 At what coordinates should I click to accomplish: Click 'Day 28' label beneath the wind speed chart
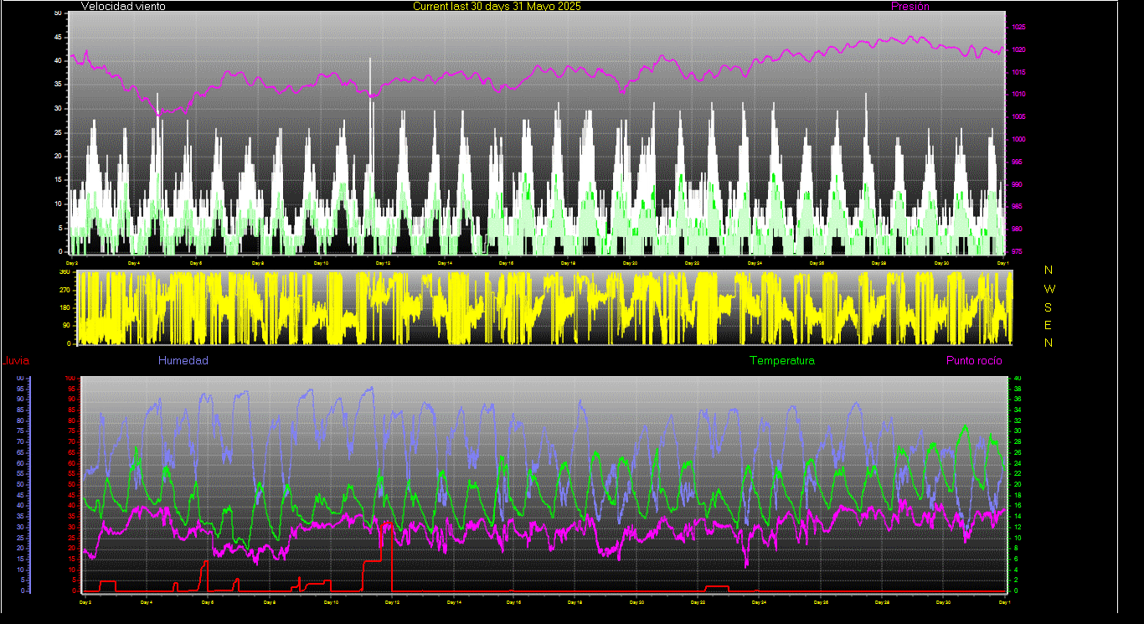879,263
